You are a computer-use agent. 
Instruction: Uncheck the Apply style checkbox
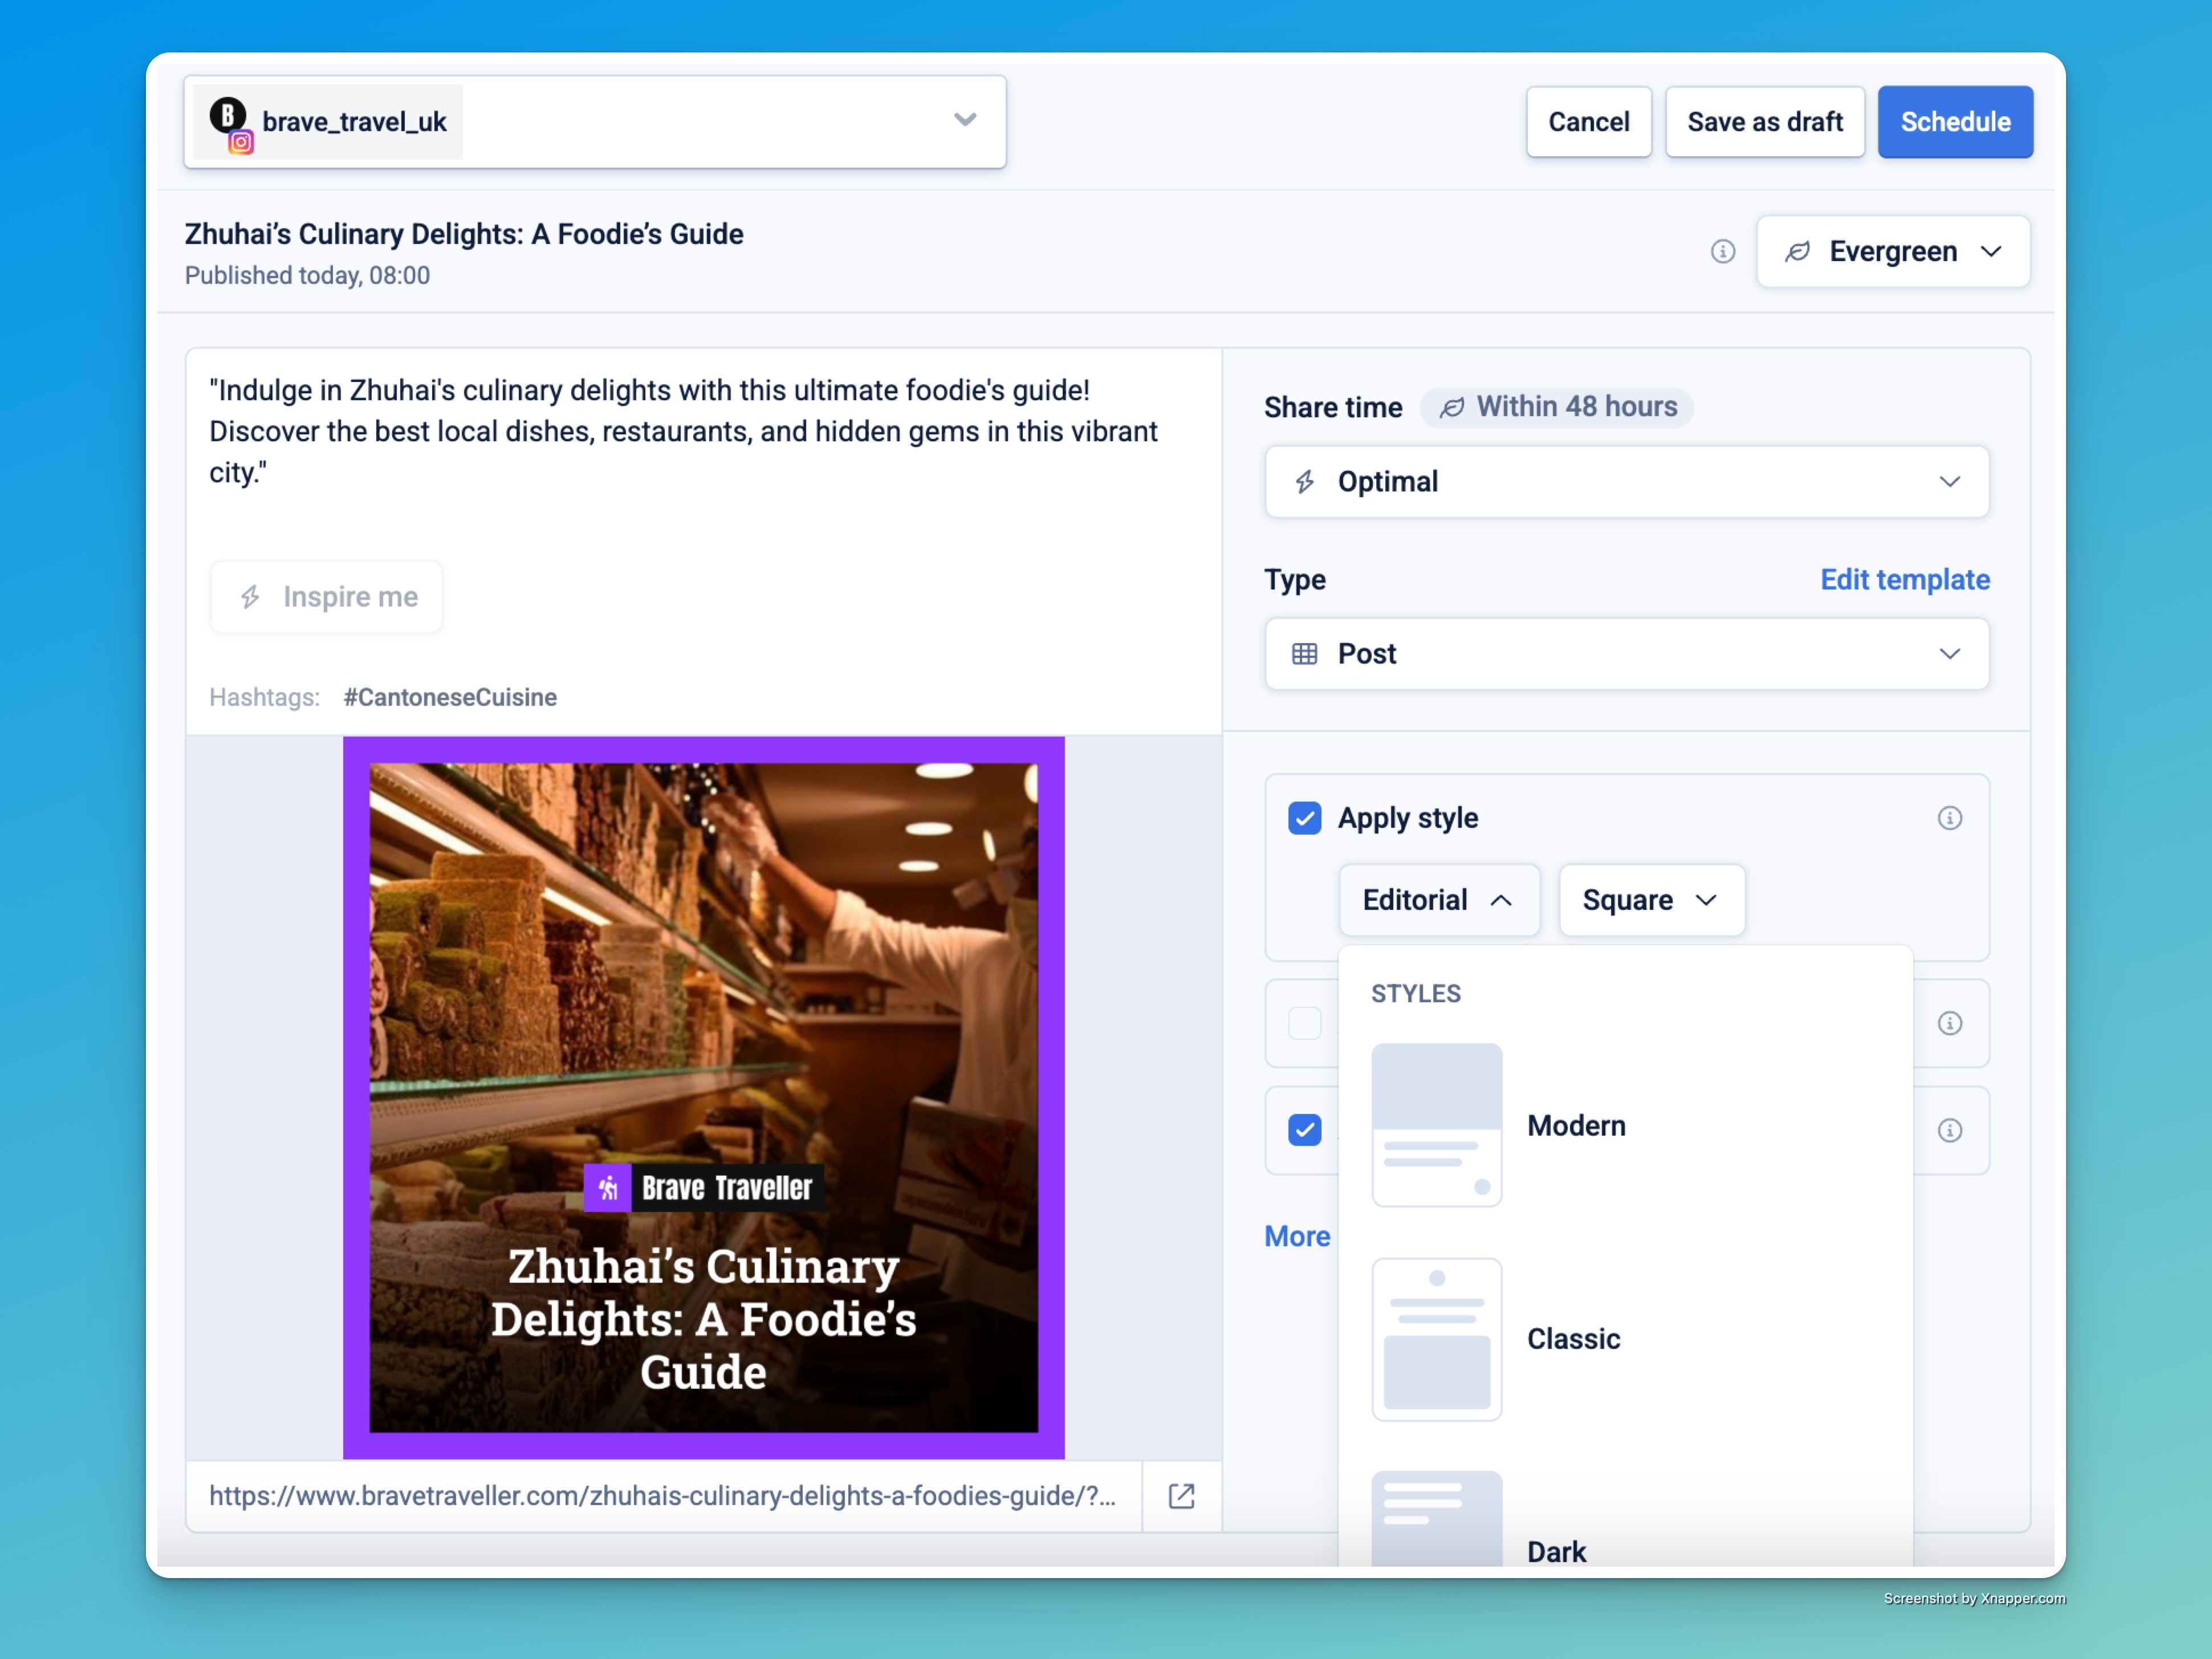pyautogui.click(x=1304, y=818)
